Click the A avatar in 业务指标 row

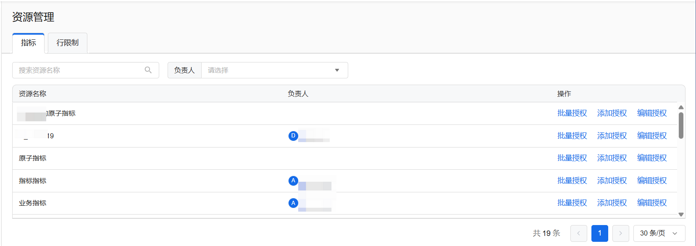coord(293,203)
